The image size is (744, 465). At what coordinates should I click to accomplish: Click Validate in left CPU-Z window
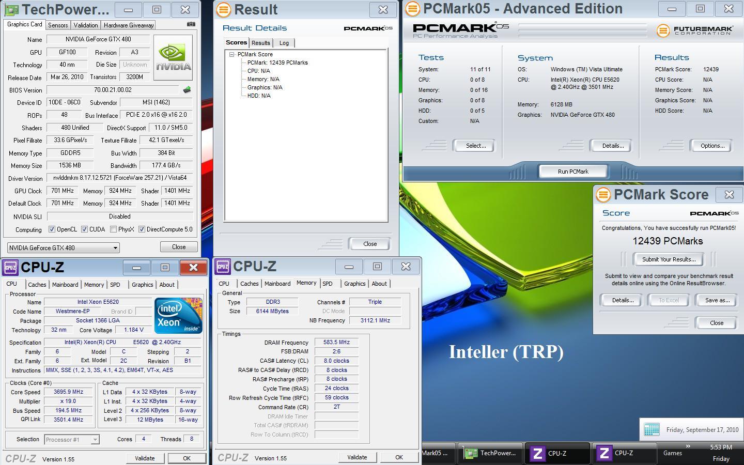(145, 458)
